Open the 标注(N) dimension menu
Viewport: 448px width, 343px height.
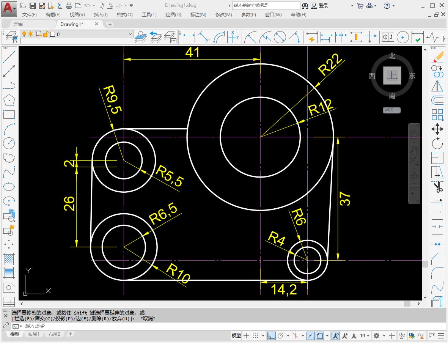tap(198, 14)
